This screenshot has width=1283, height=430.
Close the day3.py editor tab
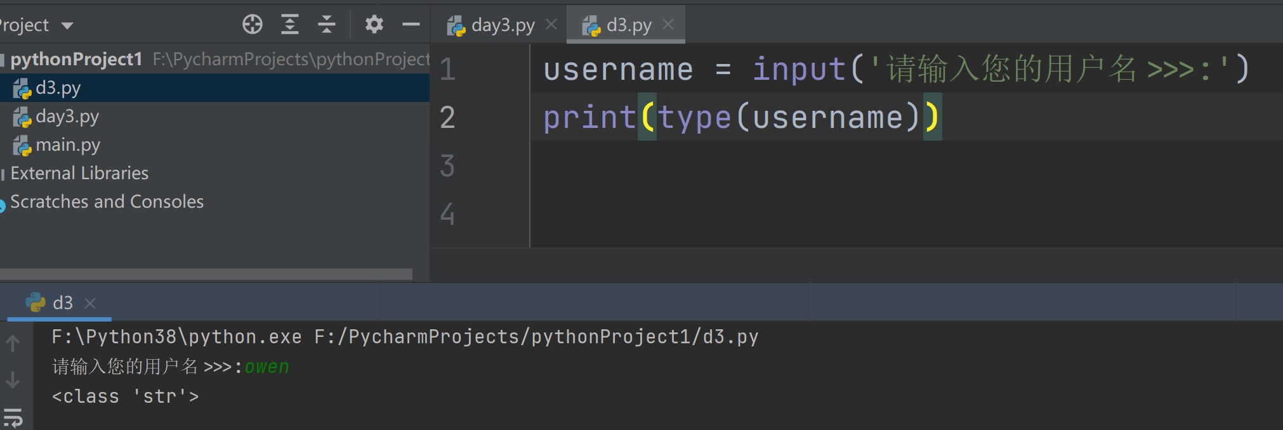click(x=551, y=25)
